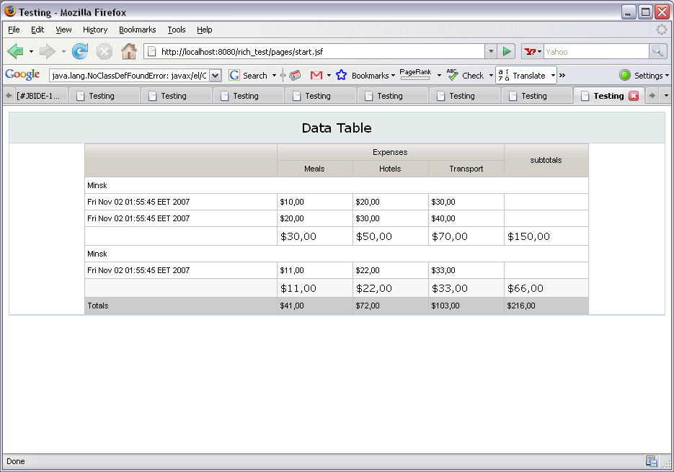The height and width of the screenshot is (472, 674).
Task: Click the ABC spell Check icon
Action: 452,75
